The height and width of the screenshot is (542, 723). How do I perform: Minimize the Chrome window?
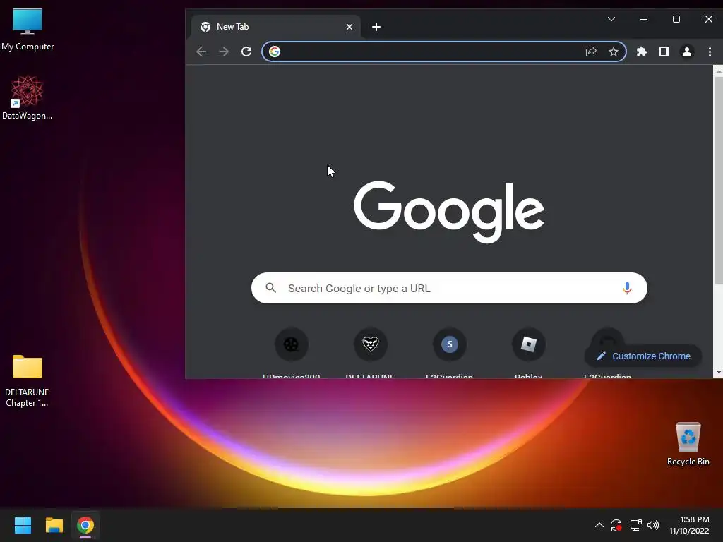point(644,19)
